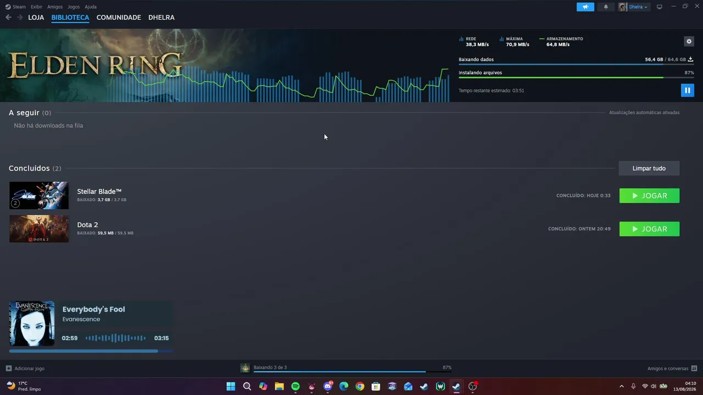Image resolution: width=703 pixels, height=395 pixels.
Task: Click the REDE network speed stat
Action: (474, 42)
